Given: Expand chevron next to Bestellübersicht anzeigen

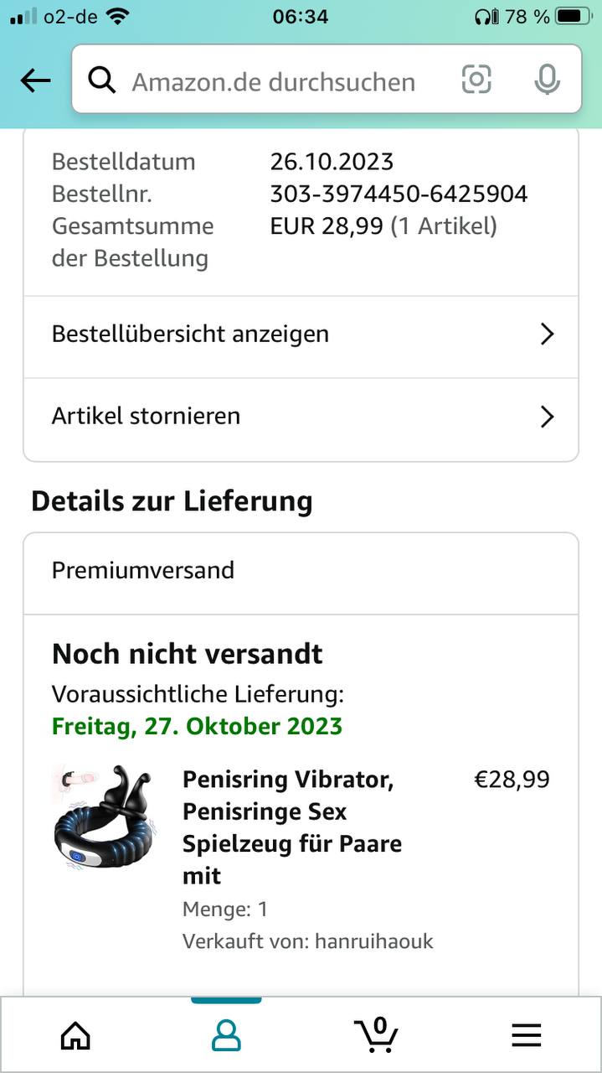Looking at the screenshot, I should [547, 334].
